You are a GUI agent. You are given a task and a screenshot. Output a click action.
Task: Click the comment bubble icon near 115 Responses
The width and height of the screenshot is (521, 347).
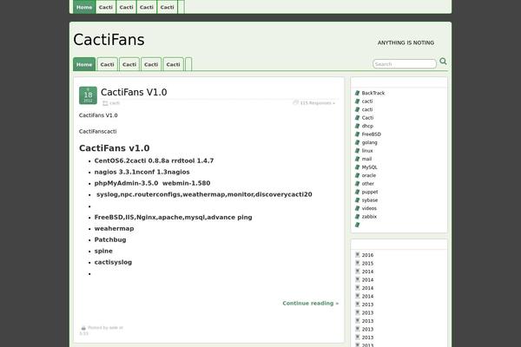pyautogui.click(x=295, y=102)
